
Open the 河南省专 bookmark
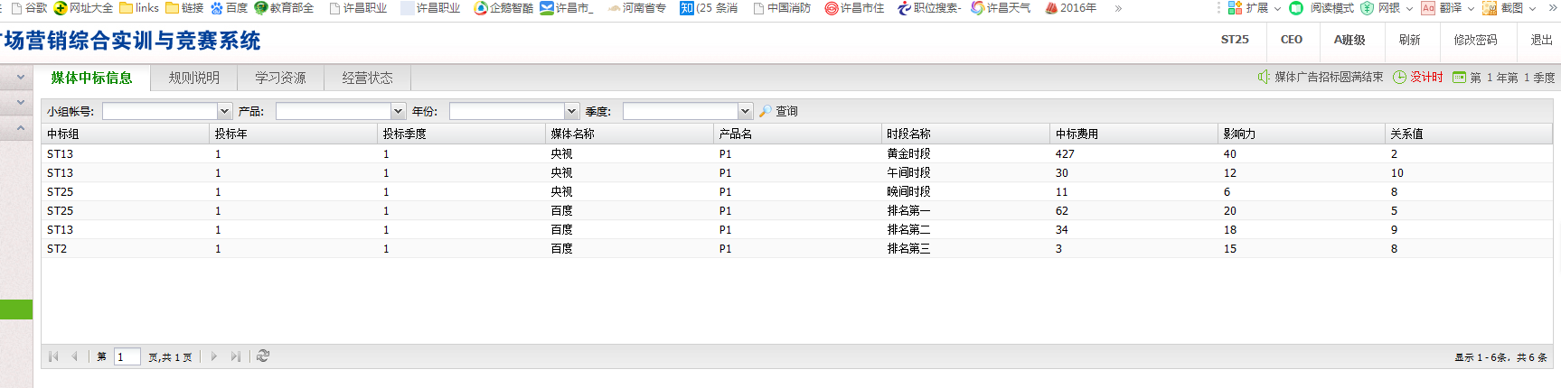pyautogui.click(x=637, y=8)
